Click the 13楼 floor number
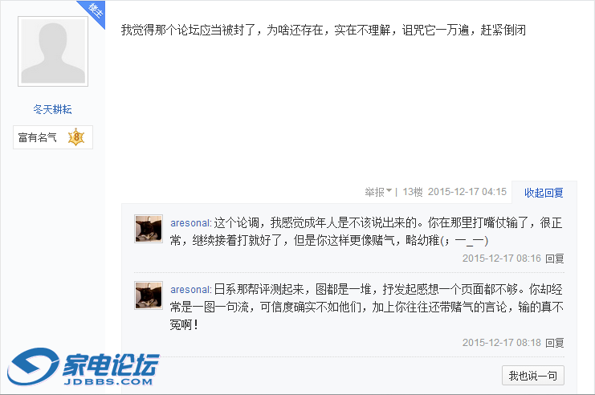This screenshot has width=595, height=395. coord(413,192)
